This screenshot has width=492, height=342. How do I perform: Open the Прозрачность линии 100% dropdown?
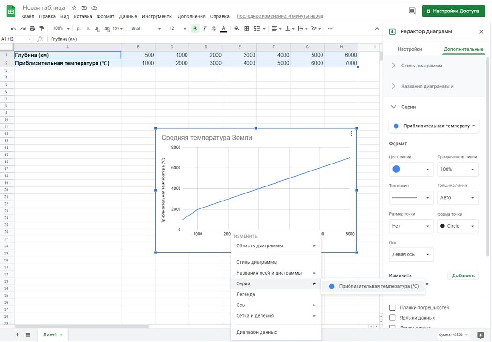(458, 170)
